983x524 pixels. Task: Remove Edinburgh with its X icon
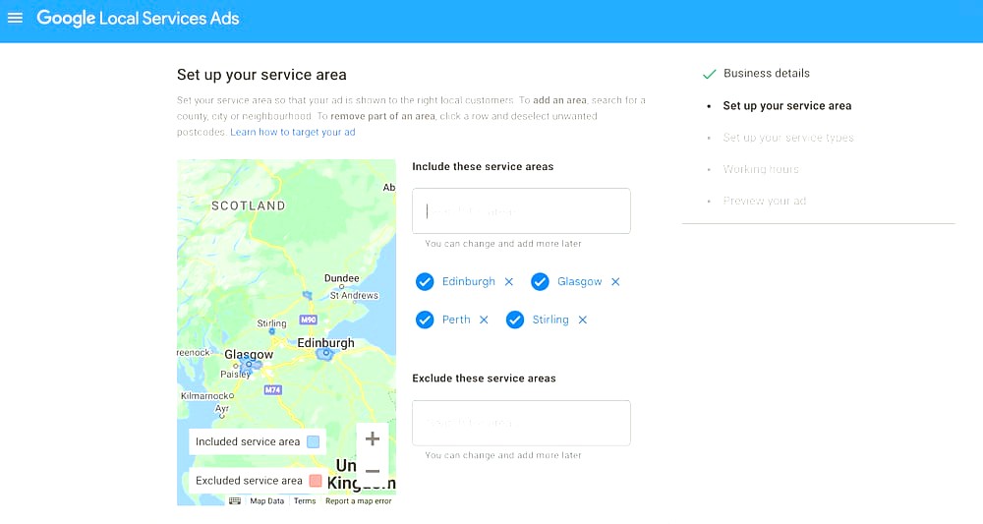pos(509,282)
